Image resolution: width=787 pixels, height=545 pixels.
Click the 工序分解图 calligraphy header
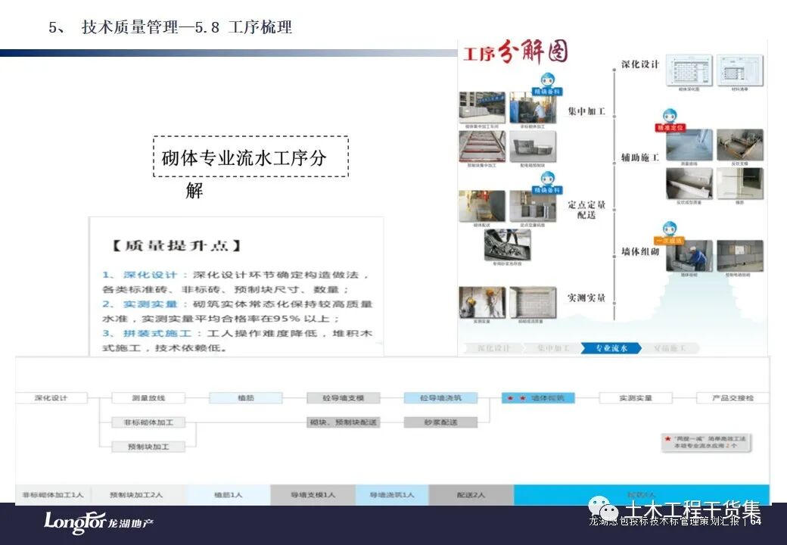(x=516, y=53)
